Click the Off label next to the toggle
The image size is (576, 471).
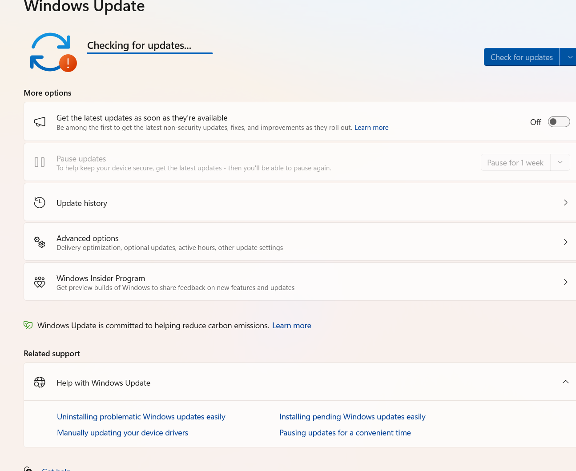(x=536, y=122)
